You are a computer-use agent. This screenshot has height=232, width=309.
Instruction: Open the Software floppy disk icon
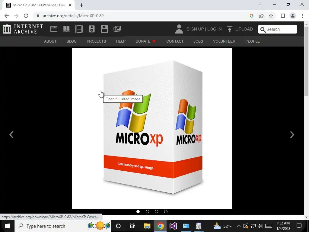(104, 29)
